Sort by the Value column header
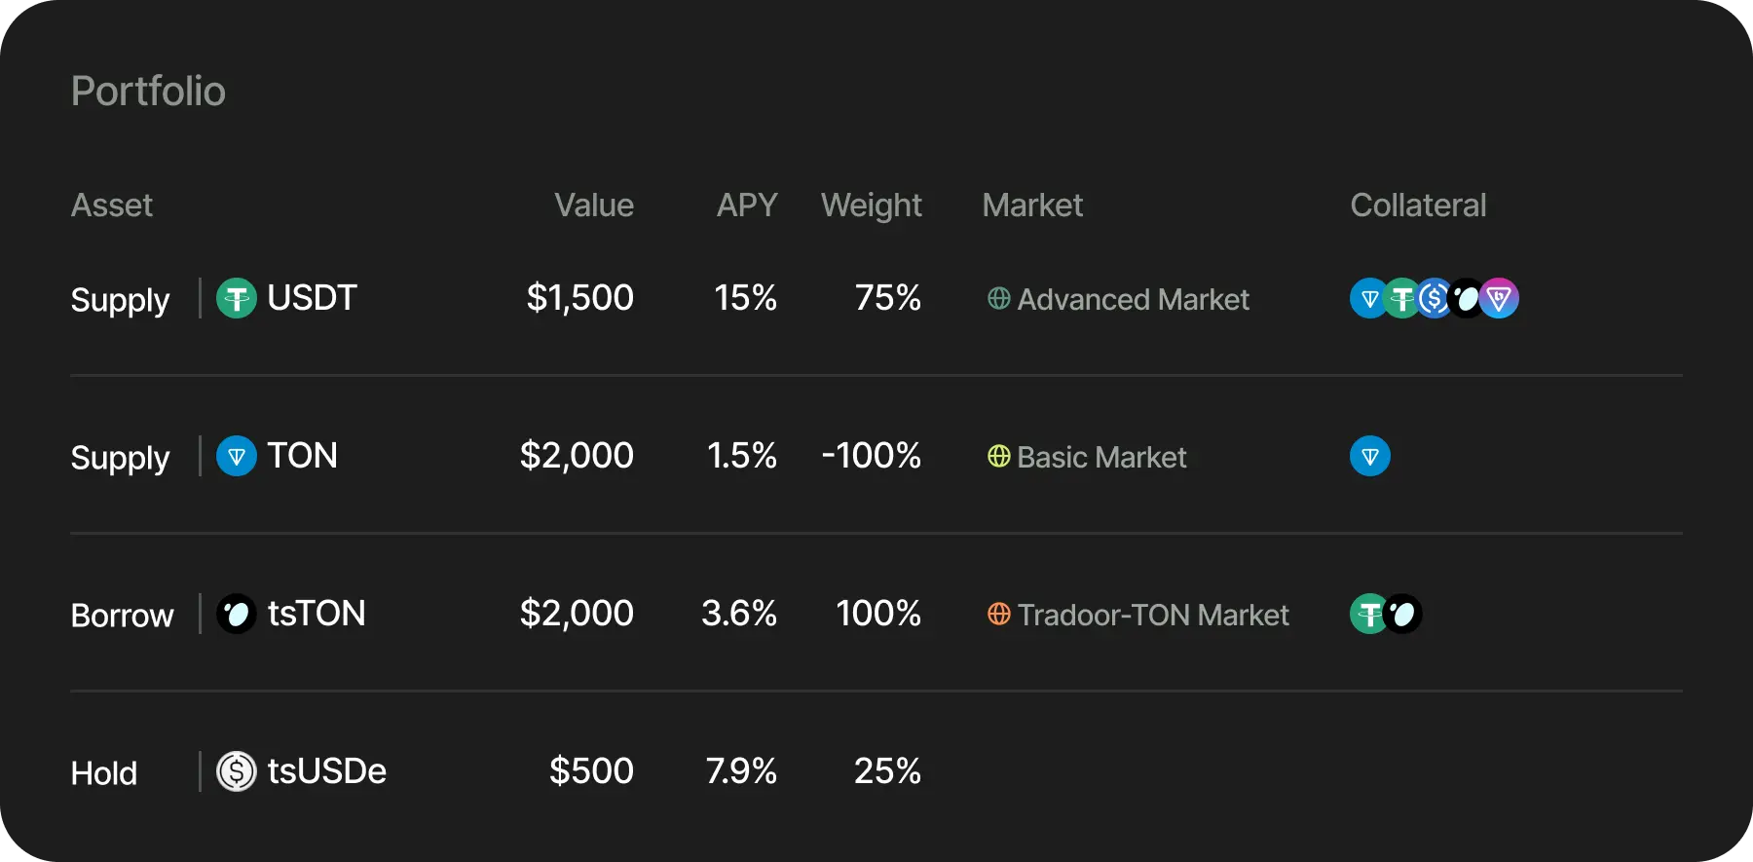This screenshot has width=1753, height=862. (594, 206)
